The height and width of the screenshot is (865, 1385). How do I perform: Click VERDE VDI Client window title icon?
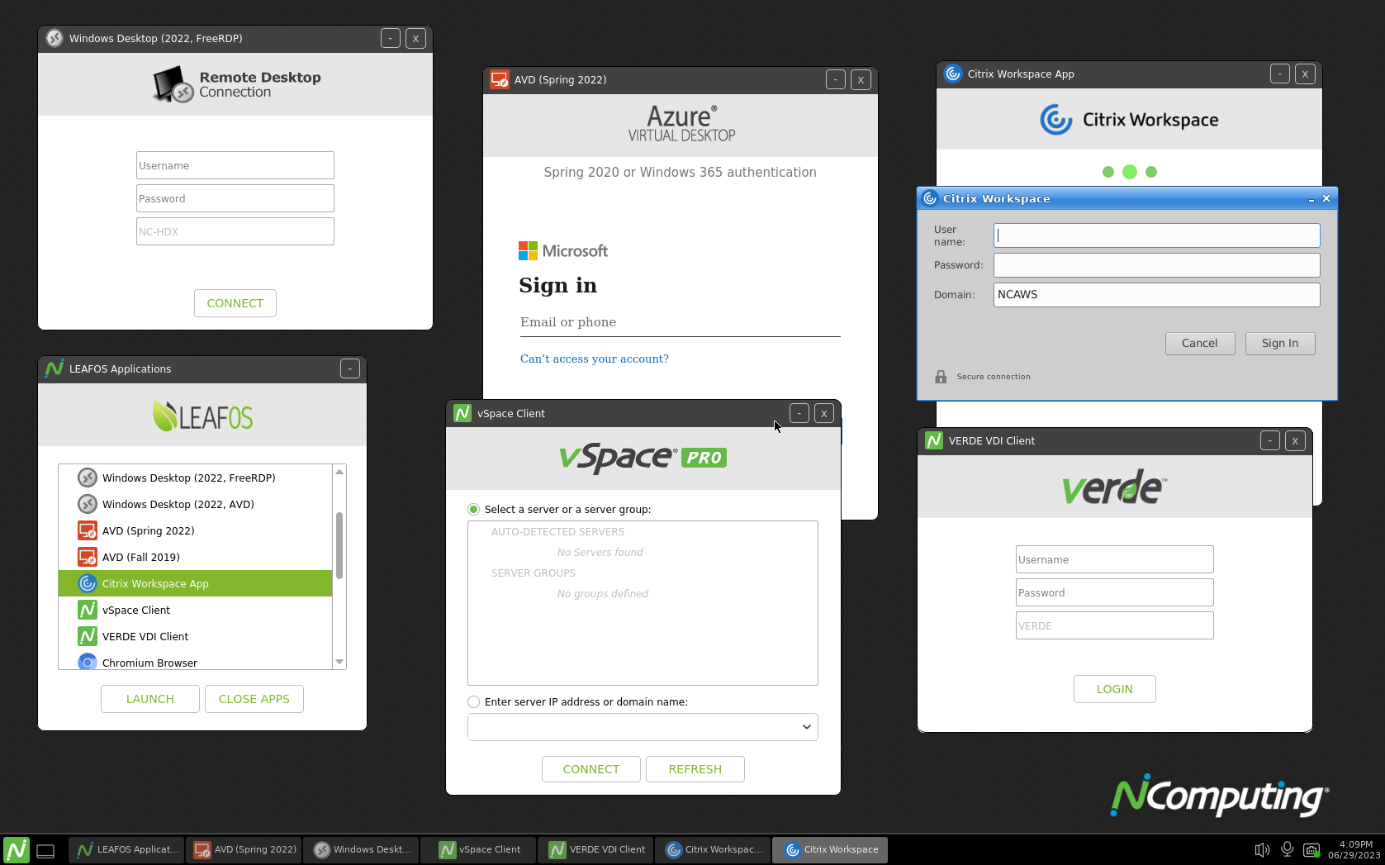(934, 440)
